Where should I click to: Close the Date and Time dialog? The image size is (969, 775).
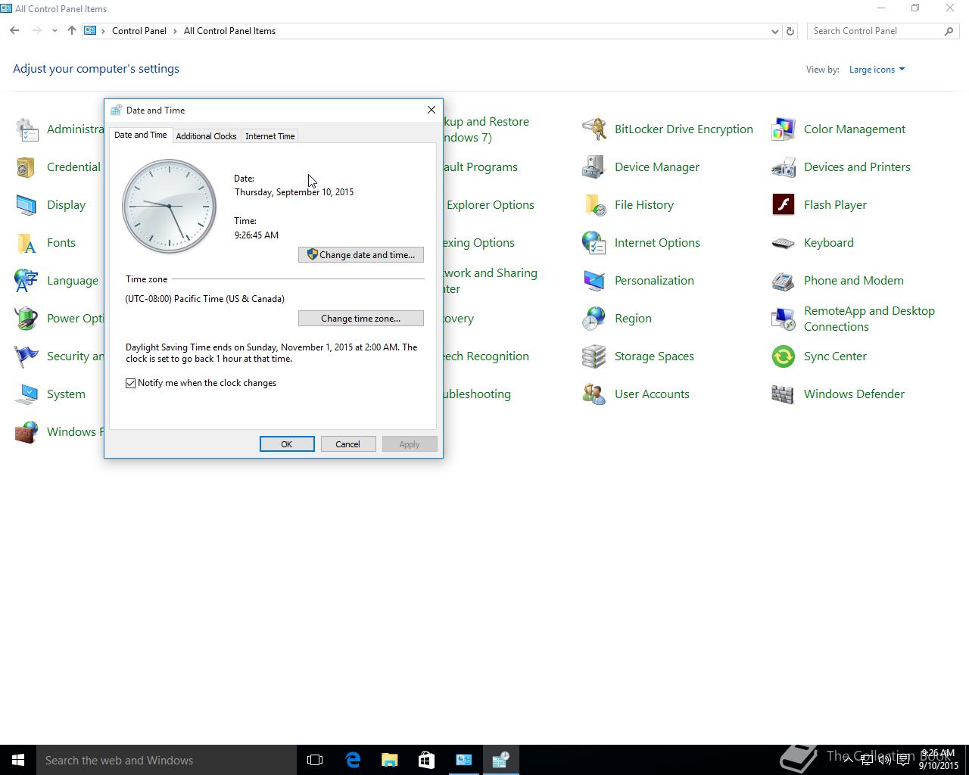pyautogui.click(x=432, y=110)
